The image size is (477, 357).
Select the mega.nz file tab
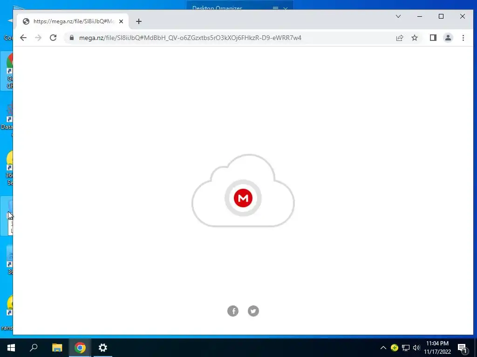click(x=73, y=21)
